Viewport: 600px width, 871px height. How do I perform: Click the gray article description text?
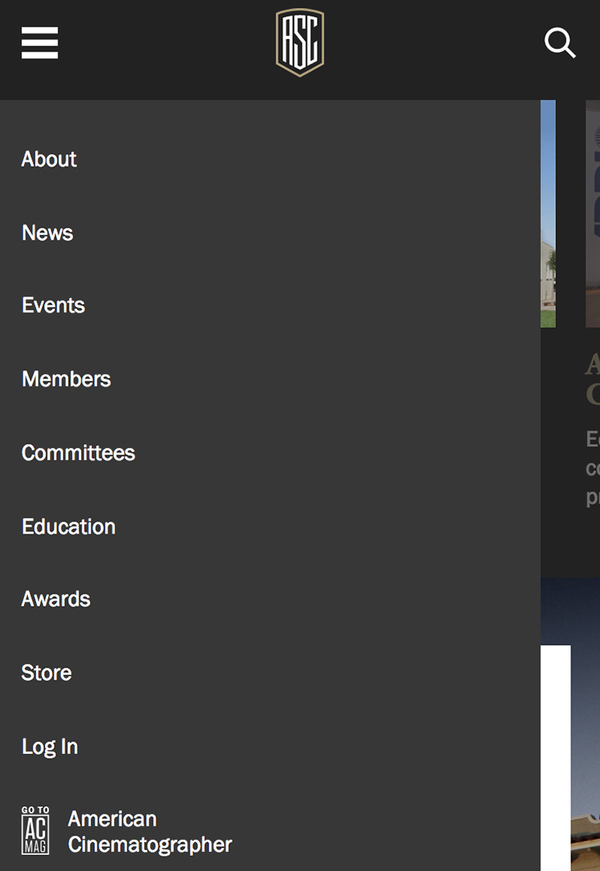point(593,468)
